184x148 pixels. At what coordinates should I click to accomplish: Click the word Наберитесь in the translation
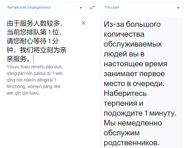point(125,93)
